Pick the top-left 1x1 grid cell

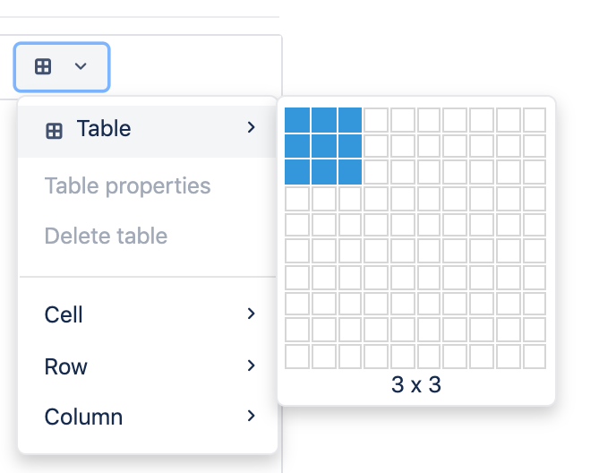[297, 119]
